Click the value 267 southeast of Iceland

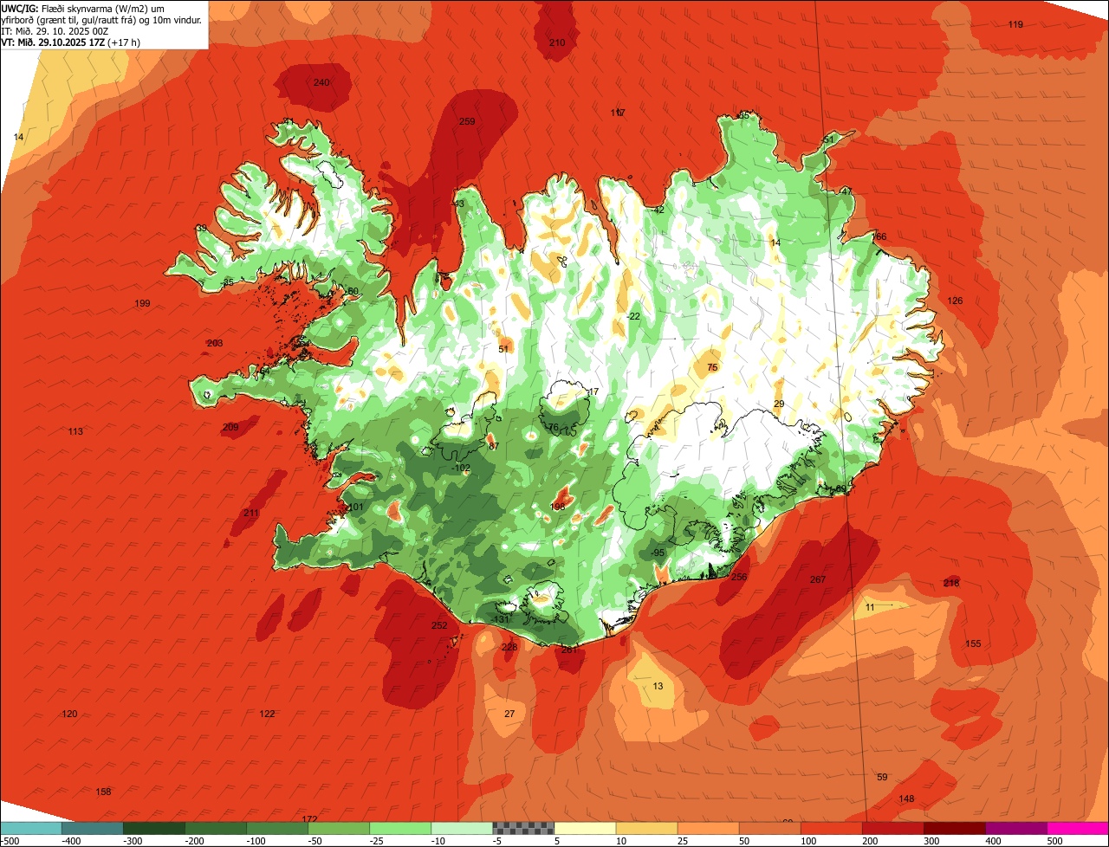pyautogui.click(x=818, y=580)
